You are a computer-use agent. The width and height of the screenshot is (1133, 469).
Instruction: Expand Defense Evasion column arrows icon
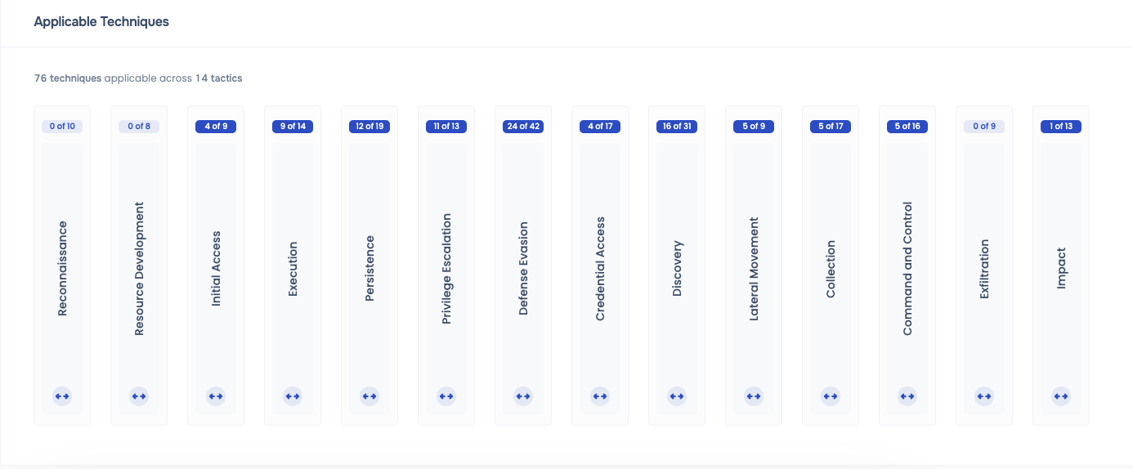point(523,396)
